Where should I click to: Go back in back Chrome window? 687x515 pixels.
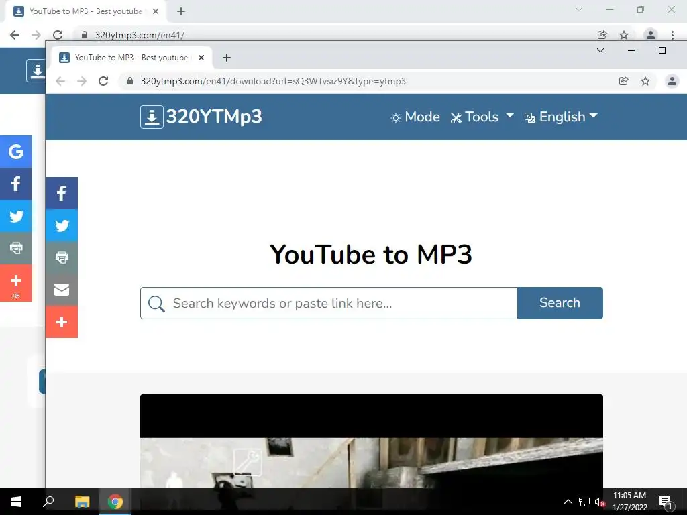[x=15, y=35]
